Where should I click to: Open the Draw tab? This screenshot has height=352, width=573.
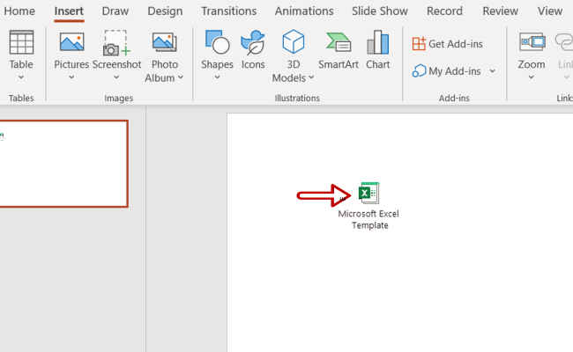pyautogui.click(x=115, y=11)
